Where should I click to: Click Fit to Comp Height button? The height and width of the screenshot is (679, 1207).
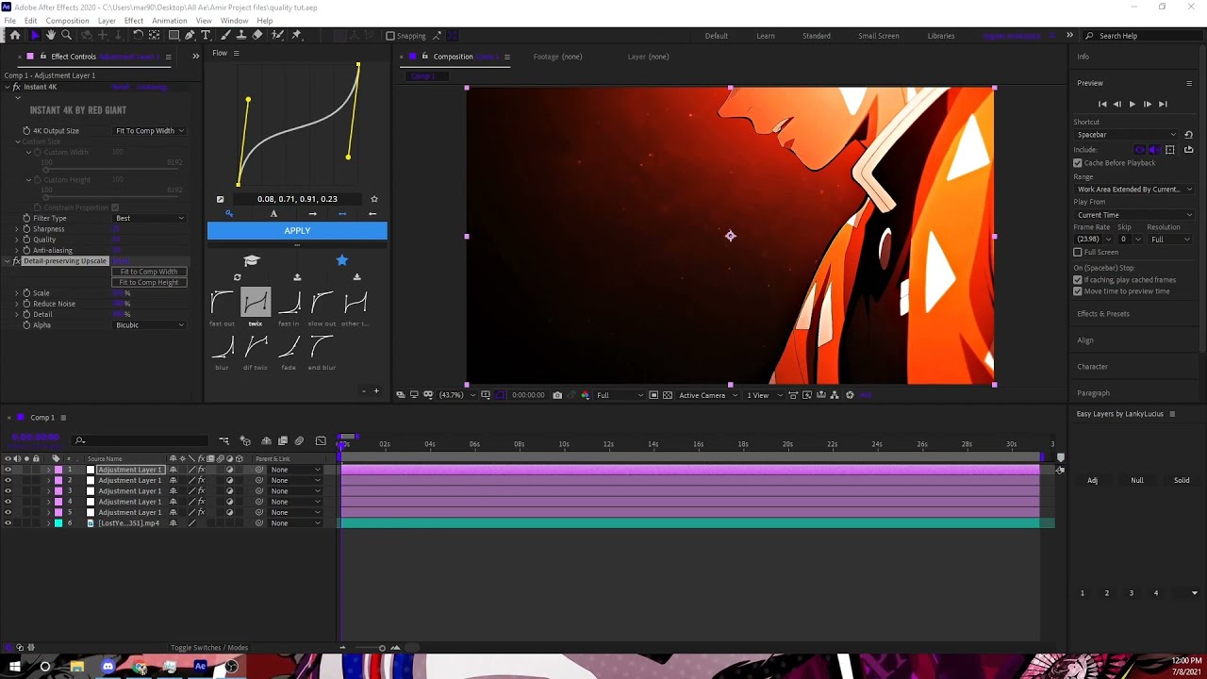click(149, 282)
